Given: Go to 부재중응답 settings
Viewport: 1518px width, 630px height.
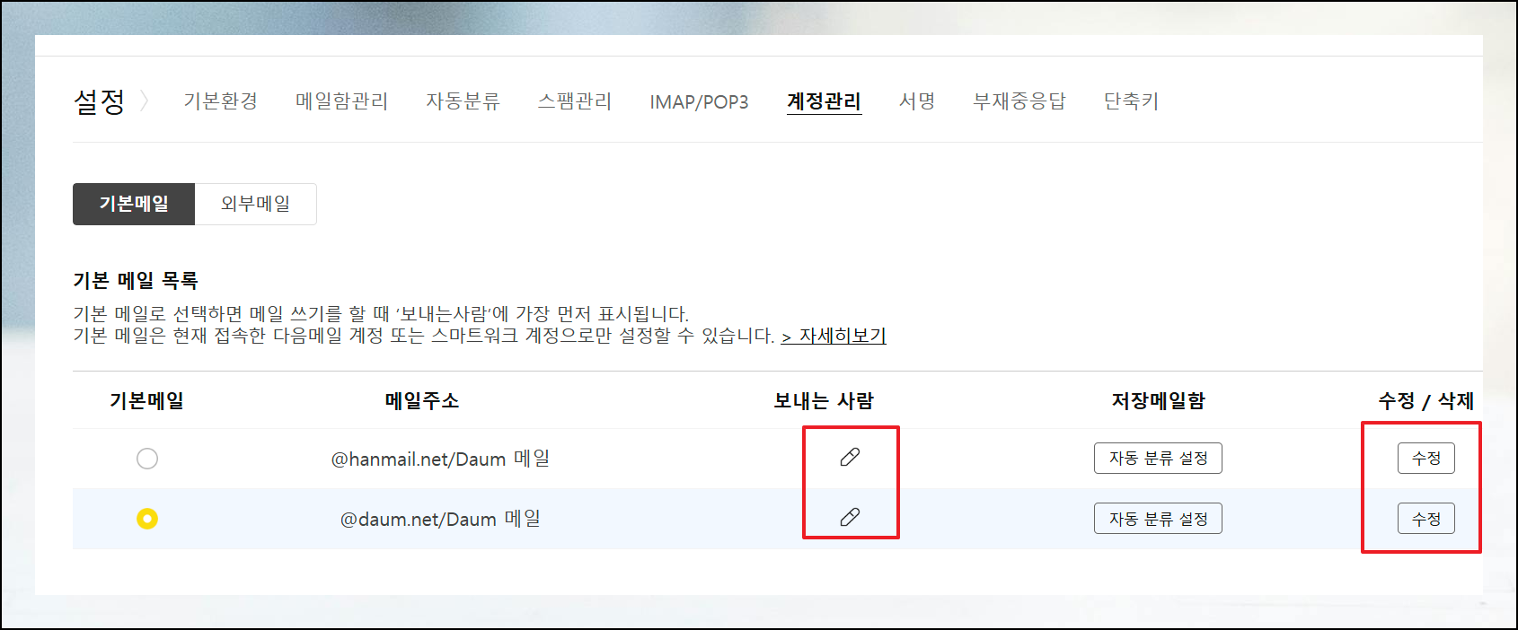Looking at the screenshot, I should point(1019,101).
